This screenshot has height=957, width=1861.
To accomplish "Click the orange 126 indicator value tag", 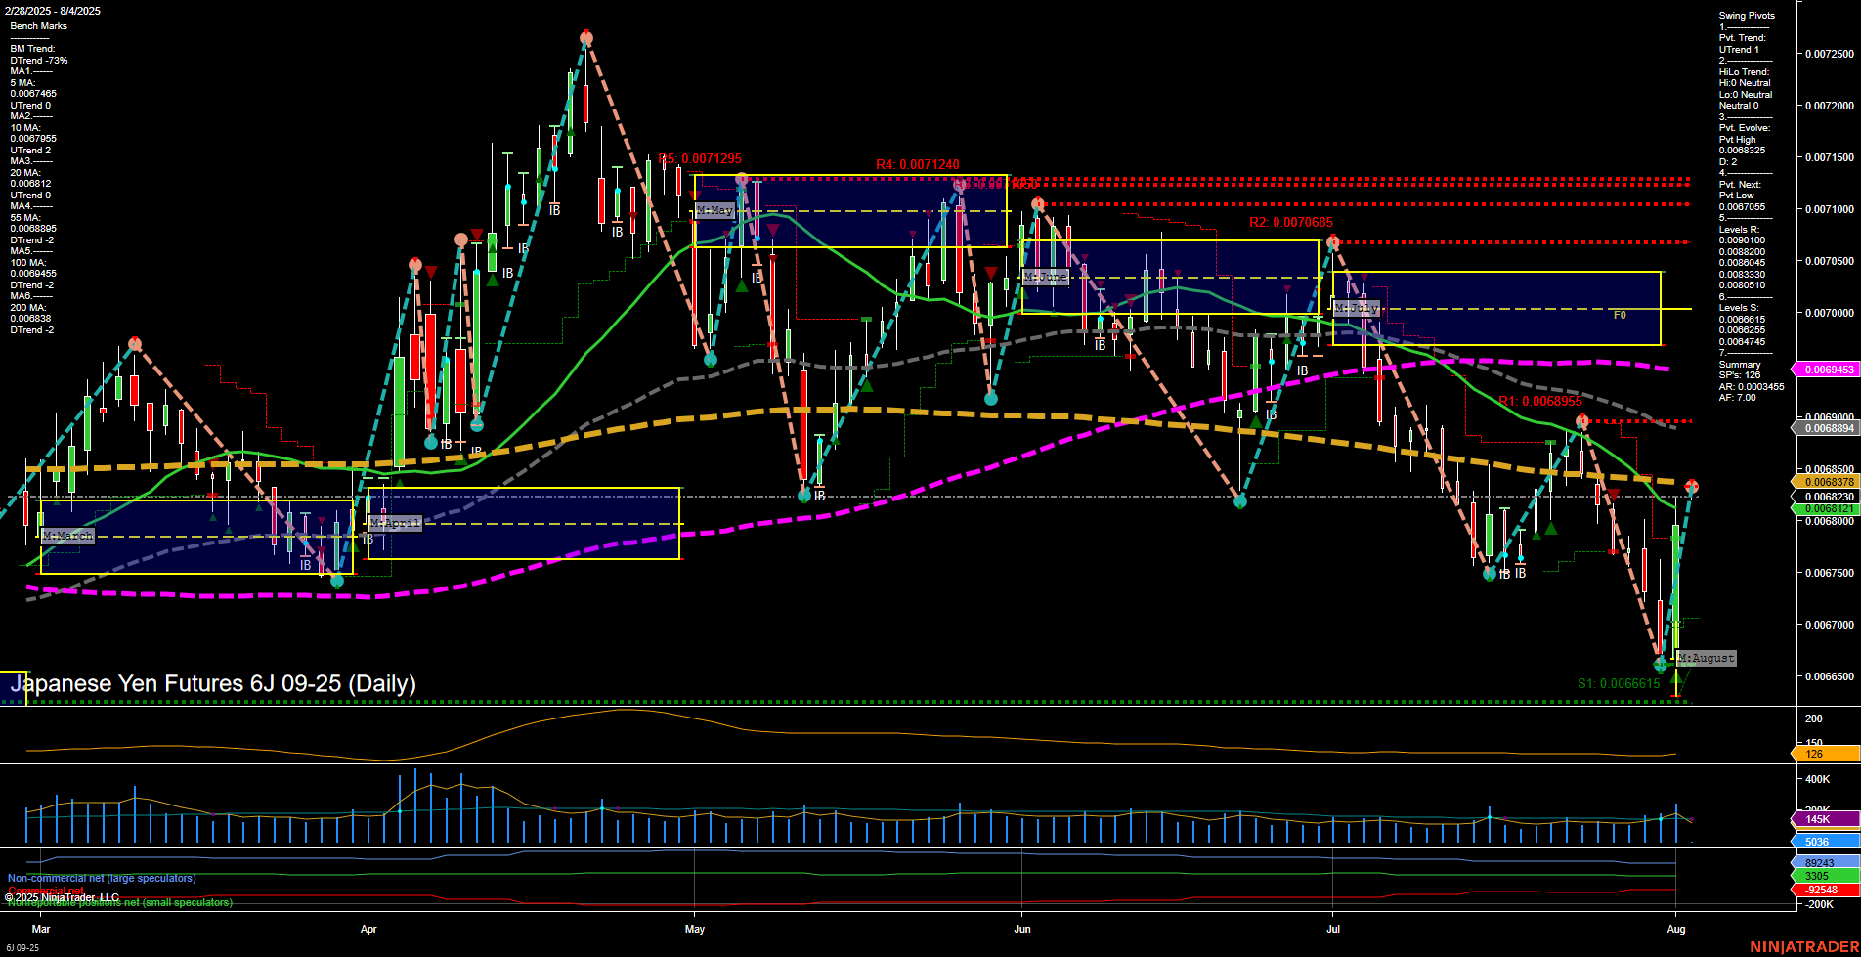I will 1826,754.
